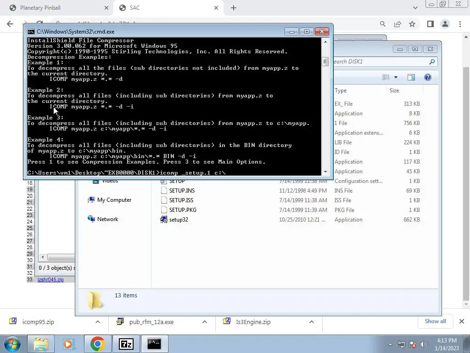Image resolution: width=470 pixels, height=353 pixels.
Task: Expand icomp95.zip download options
Action: [x=98, y=322]
